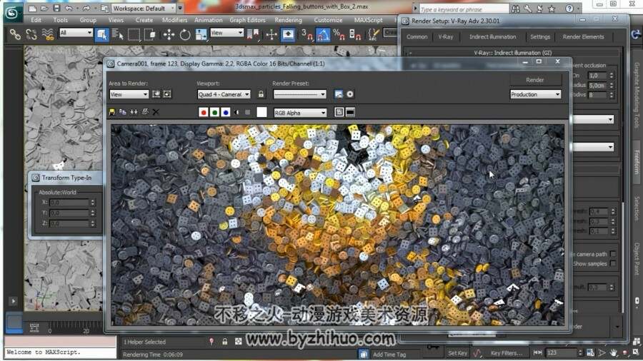Open the Rendering menu
This screenshot has height=361, width=643.
point(289,20)
